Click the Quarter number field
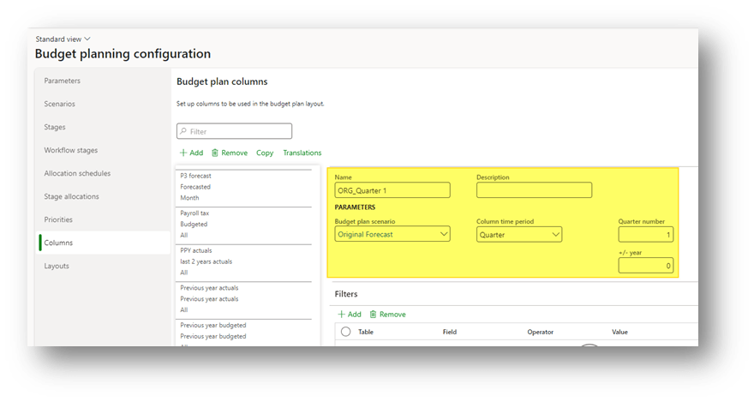The width and height of the screenshot is (754, 402). tap(645, 234)
